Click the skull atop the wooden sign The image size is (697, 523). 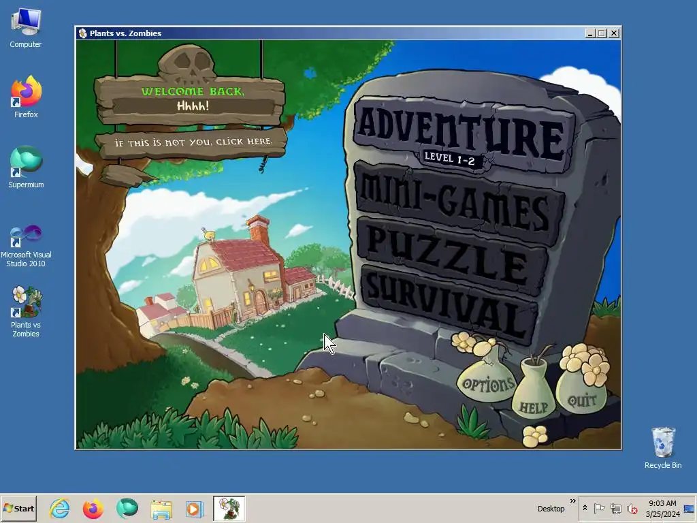pyautogui.click(x=187, y=65)
